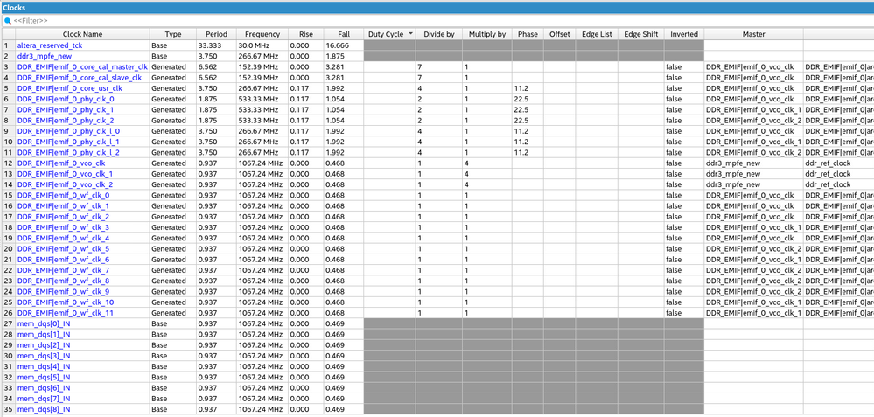This screenshot has height=417, width=874.
Task: Click 152.39 MHz in core_cal_master_clk row
Action: [262, 66]
